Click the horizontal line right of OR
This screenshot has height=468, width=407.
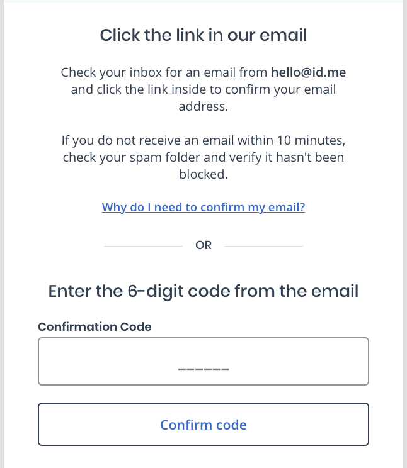click(x=263, y=245)
